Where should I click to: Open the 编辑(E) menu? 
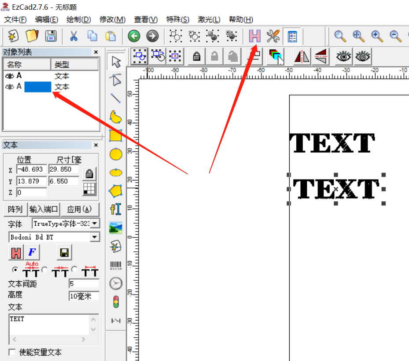[46, 19]
